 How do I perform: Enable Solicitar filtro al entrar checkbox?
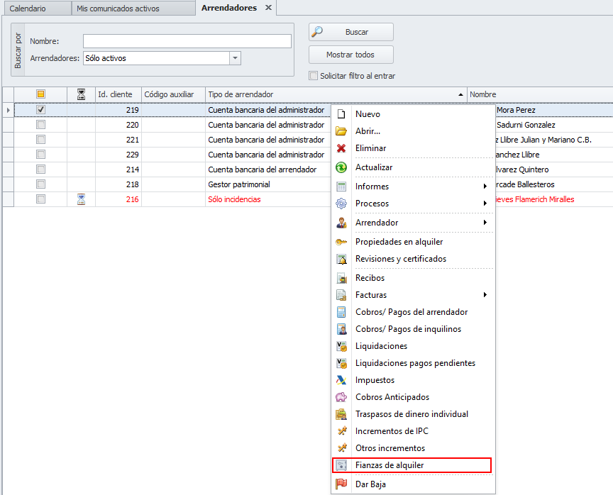[x=313, y=76]
